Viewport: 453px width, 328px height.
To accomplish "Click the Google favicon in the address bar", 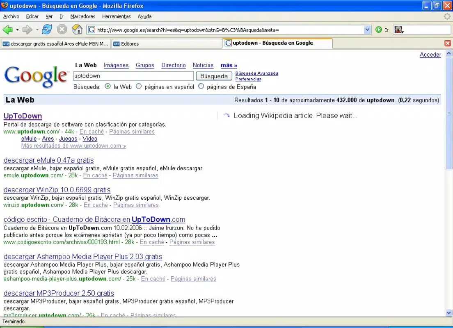I will pyautogui.click(x=92, y=30).
